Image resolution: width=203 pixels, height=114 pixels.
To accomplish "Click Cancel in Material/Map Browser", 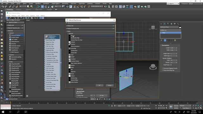I will tap(109, 85).
